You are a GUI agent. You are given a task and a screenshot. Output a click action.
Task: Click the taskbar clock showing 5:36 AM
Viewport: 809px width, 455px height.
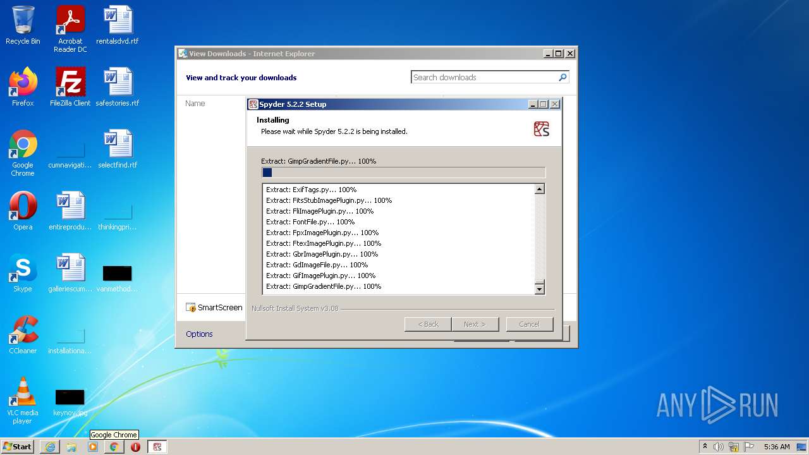776,447
